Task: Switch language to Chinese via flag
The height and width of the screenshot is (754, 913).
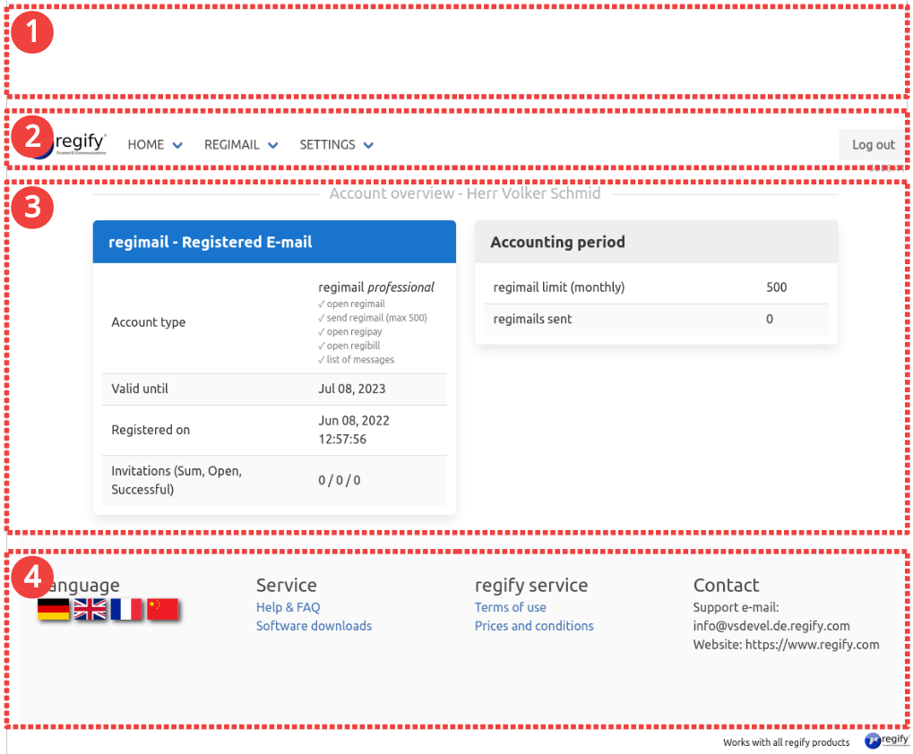Action: click(x=162, y=609)
